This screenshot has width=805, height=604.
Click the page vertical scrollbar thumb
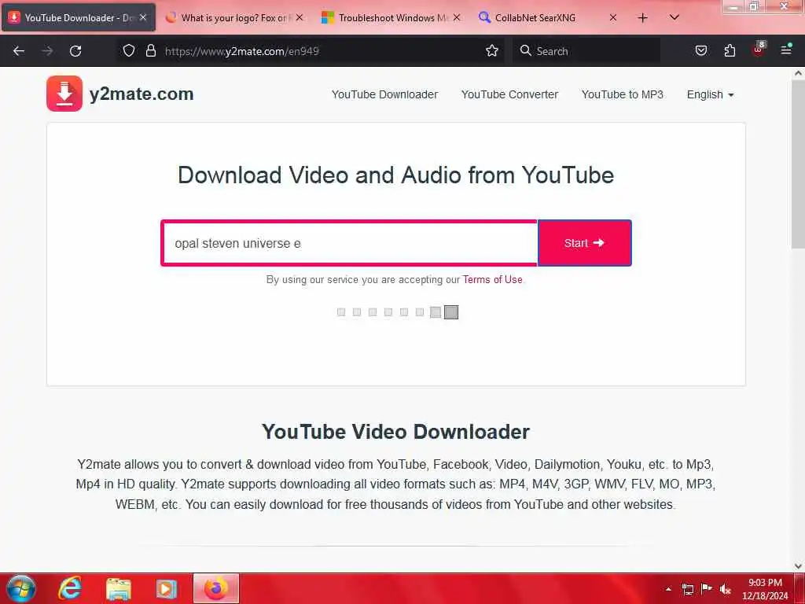pyautogui.click(x=798, y=164)
